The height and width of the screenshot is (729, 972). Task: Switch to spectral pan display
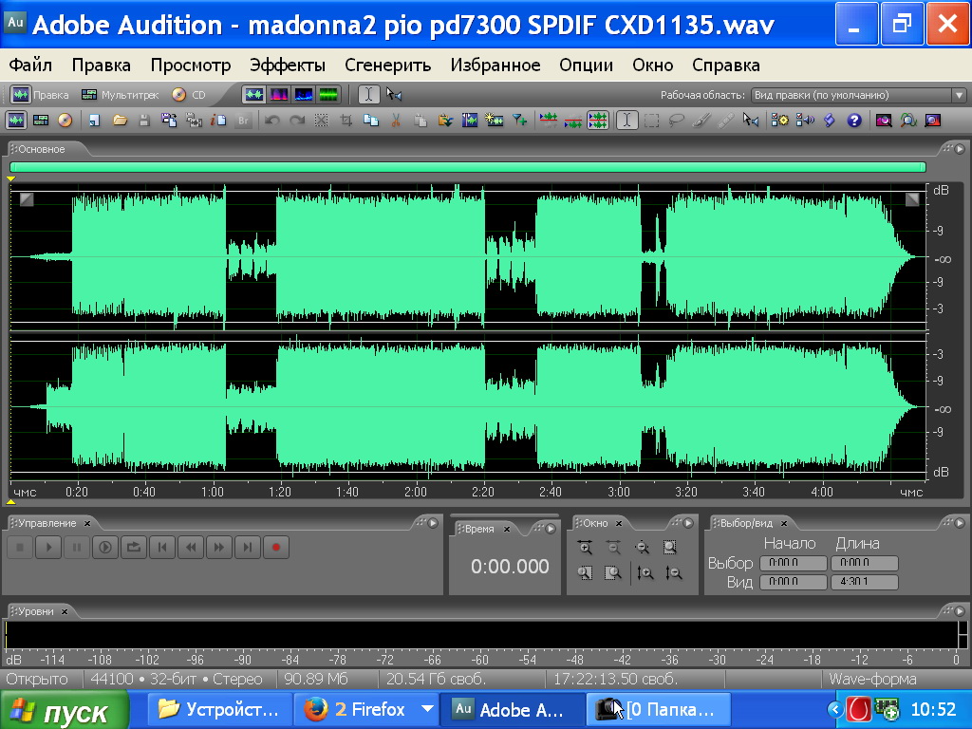pos(304,95)
